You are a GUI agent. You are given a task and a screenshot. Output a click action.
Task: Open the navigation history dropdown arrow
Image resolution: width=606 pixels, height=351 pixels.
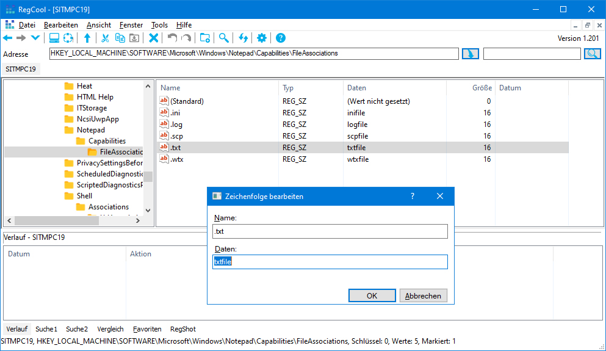coord(35,38)
